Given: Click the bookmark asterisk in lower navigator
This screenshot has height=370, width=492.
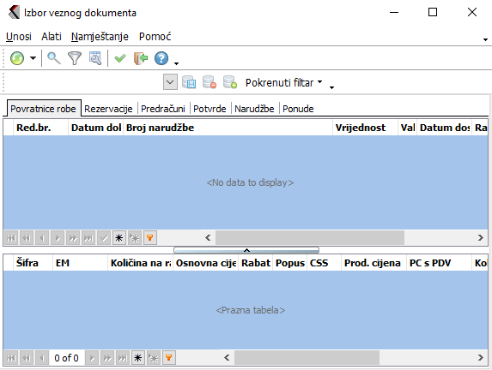Looking at the screenshot, I should (137, 357).
